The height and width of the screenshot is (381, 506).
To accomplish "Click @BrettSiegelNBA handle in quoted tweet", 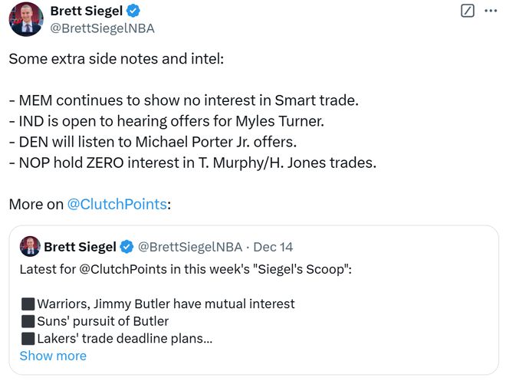I will [x=190, y=247].
